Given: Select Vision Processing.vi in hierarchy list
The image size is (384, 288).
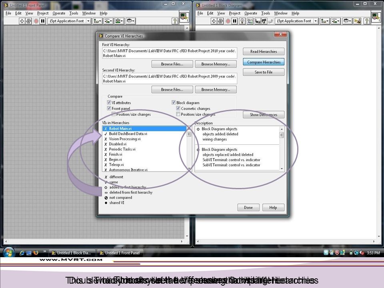Looking at the screenshot, I should click(144, 139).
